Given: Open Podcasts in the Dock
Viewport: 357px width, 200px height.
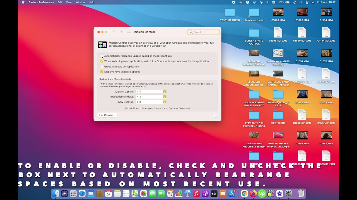Looking at the screenshot, I should (x=205, y=194).
